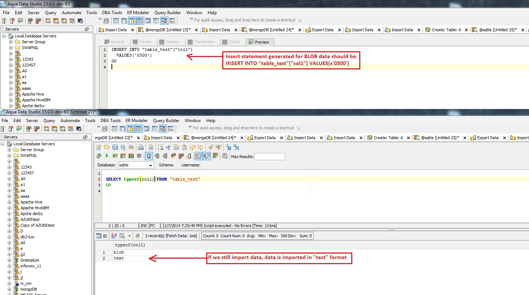Click the Register server icon in bottom window toolbar
529x295 pixels.
coord(3,128)
